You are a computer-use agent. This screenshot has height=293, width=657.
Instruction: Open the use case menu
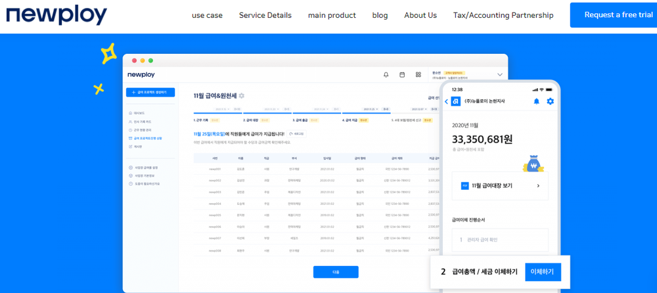207,16
